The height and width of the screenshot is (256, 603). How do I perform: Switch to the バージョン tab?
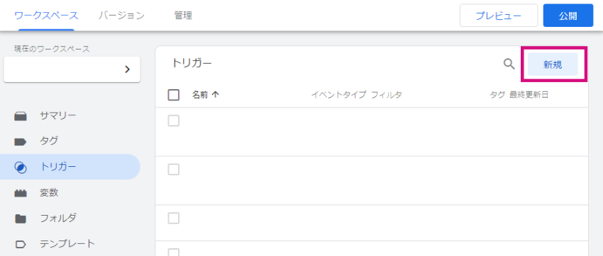point(121,16)
